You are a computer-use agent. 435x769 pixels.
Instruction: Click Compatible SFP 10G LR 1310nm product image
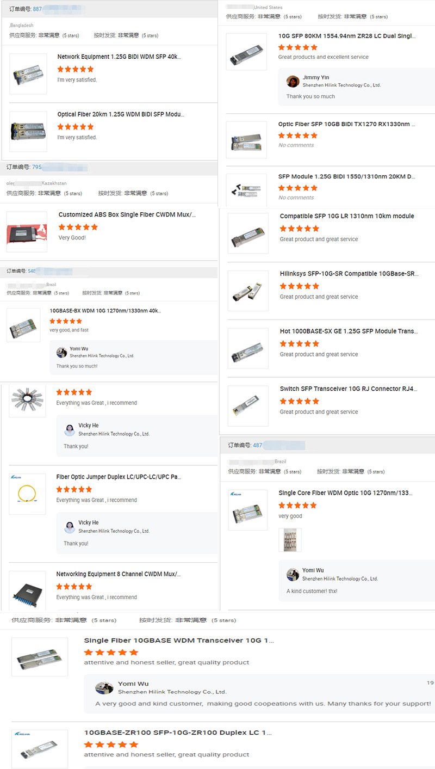click(248, 233)
